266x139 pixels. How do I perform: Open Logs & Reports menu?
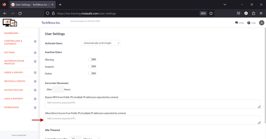tap(14, 99)
